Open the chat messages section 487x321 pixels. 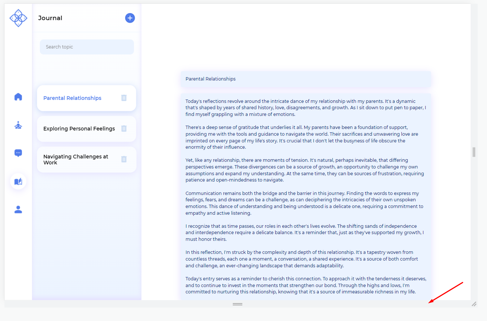18,153
